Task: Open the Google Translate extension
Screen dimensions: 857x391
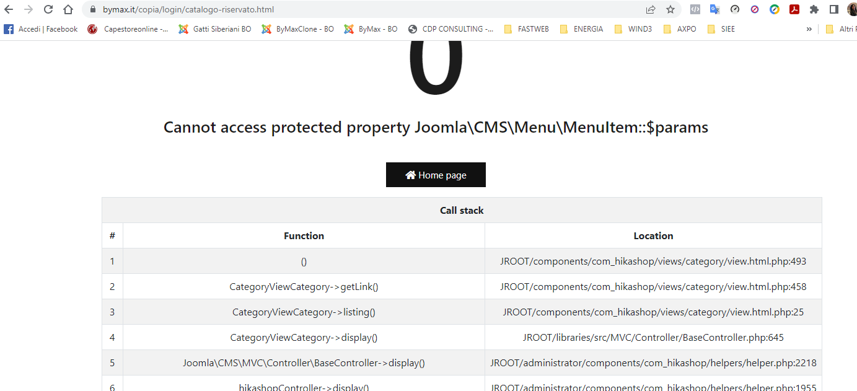Action: [x=715, y=9]
